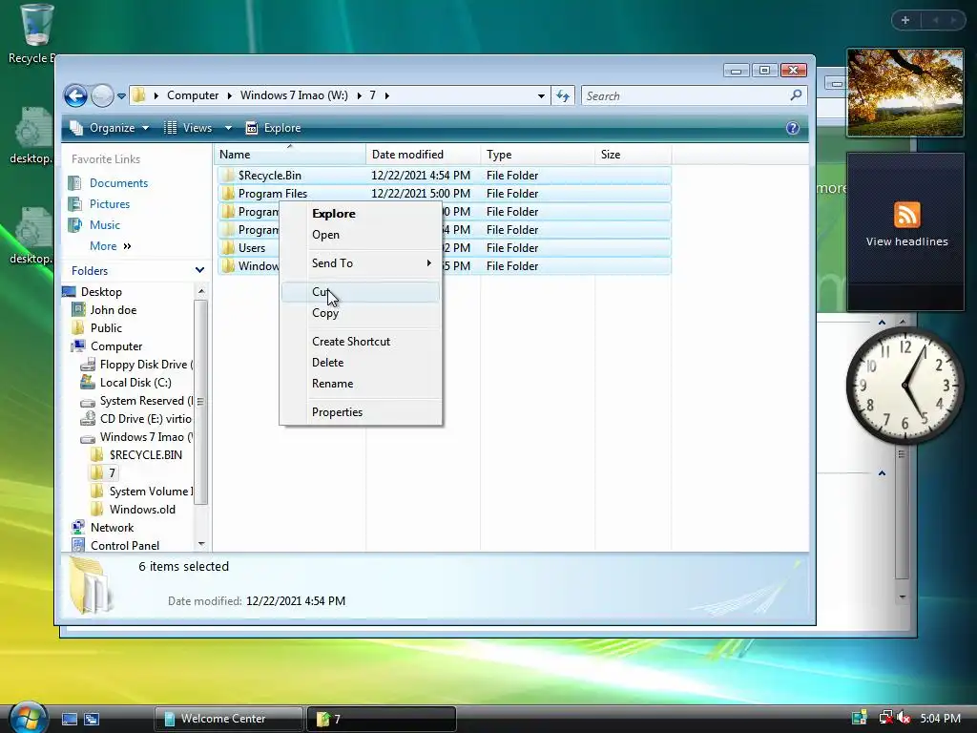The width and height of the screenshot is (977, 733).
Task: Sort by Type column header
Action: (x=538, y=154)
